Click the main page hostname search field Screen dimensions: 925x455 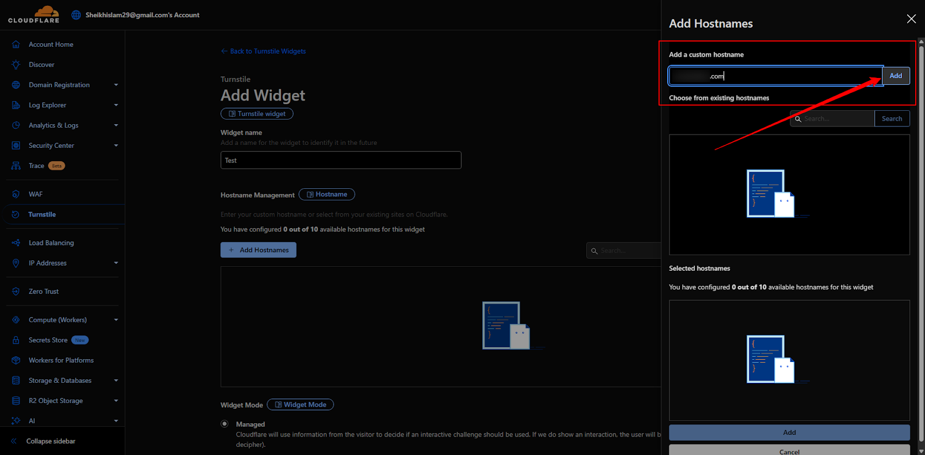[x=624, y=251]
